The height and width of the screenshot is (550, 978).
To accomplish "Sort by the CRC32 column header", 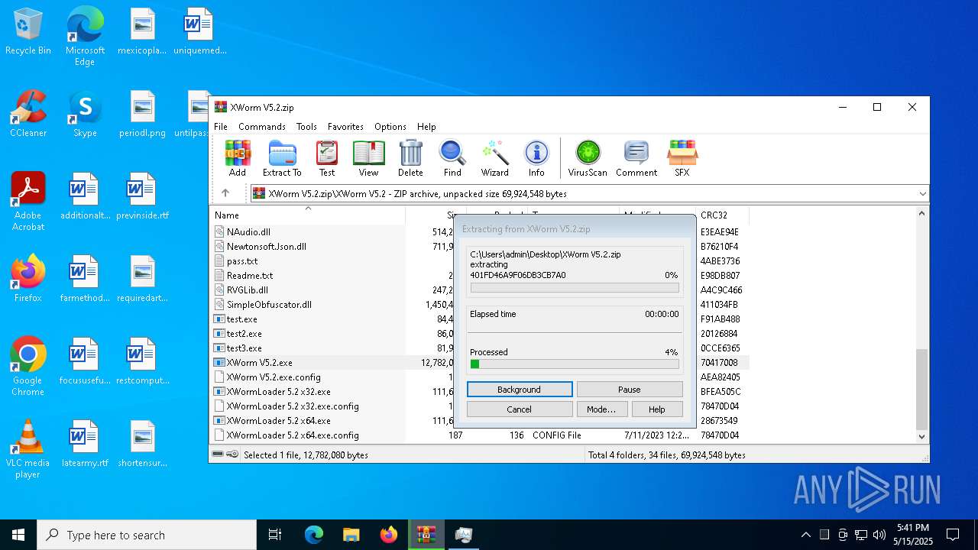I will tap(722, 215).
